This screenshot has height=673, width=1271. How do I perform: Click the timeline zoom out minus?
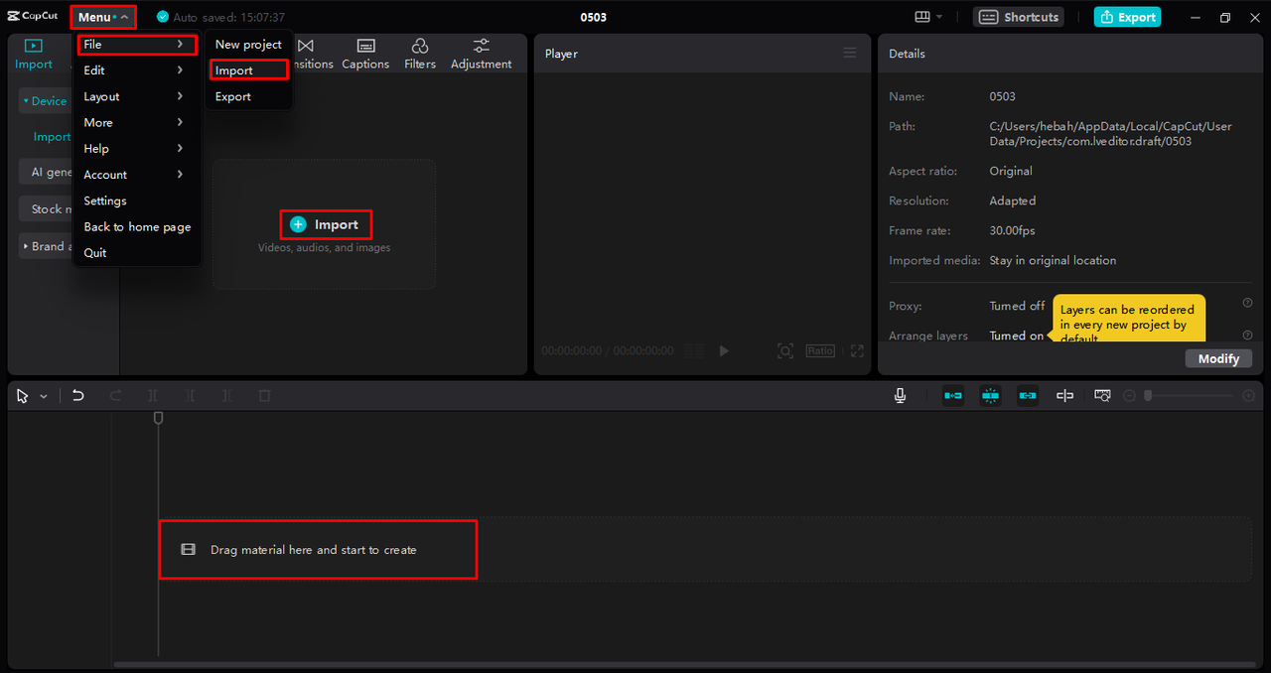click(1129, 395)
